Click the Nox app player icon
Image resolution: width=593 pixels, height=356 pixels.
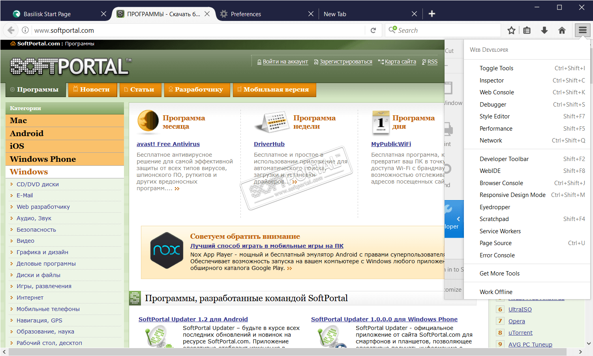(167, 250)
